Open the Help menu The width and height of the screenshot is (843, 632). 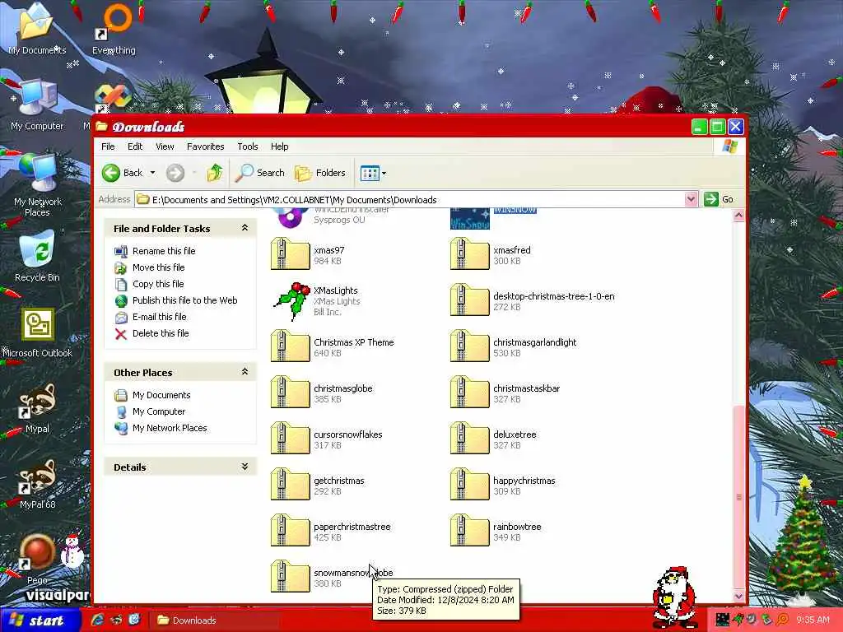(x=279, y=146)
